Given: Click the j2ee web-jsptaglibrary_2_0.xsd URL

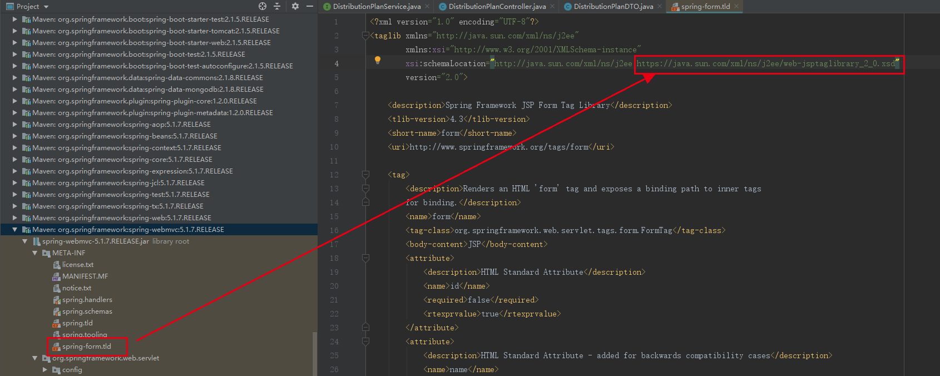Looking at the screenshot, I should coord(766,63).
